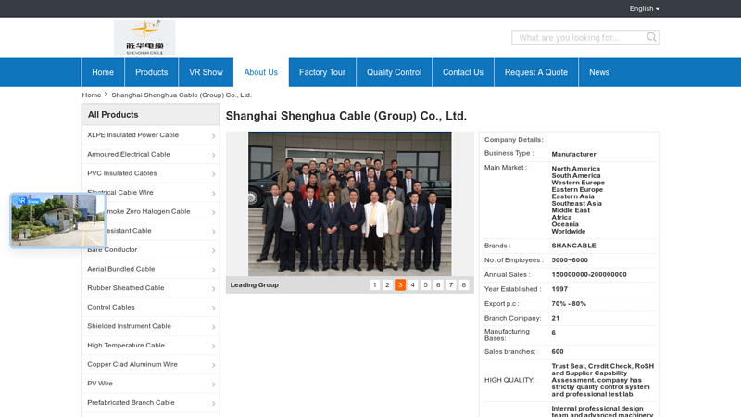Image resolution: width=741 pixels, height=417 pixels.
Task: Expand High Temperature Cable chevron
Action: tap(214, 347)
